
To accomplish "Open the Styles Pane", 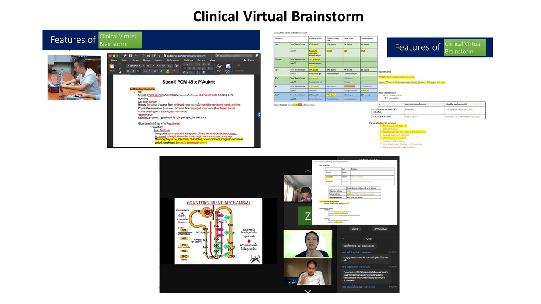I will [228, 68].
